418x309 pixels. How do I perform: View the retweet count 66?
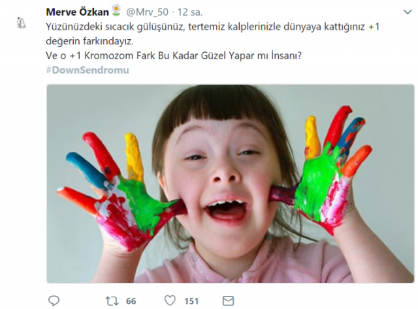pos(131,301)
